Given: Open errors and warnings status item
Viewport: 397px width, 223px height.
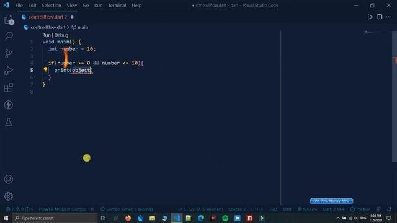Looking at the screenshot, I should [x=19, y=209].
